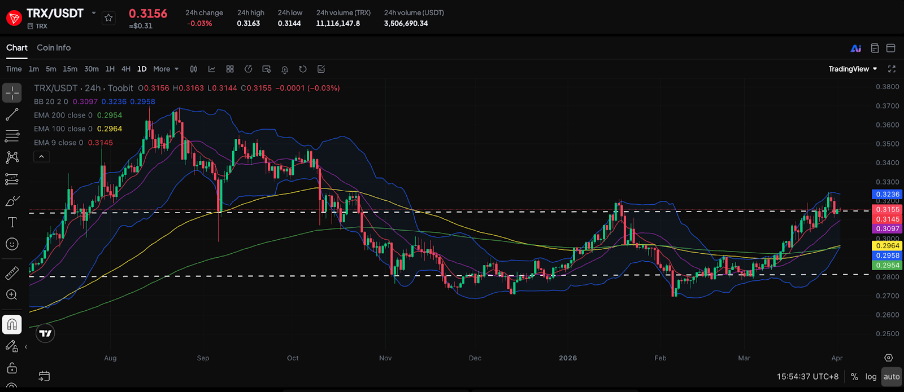The height and width of the screenshot is (392, 904).
Task: Click the 15:54:37 UTC+8 timezone selector
Action: (x=807, y=377)
